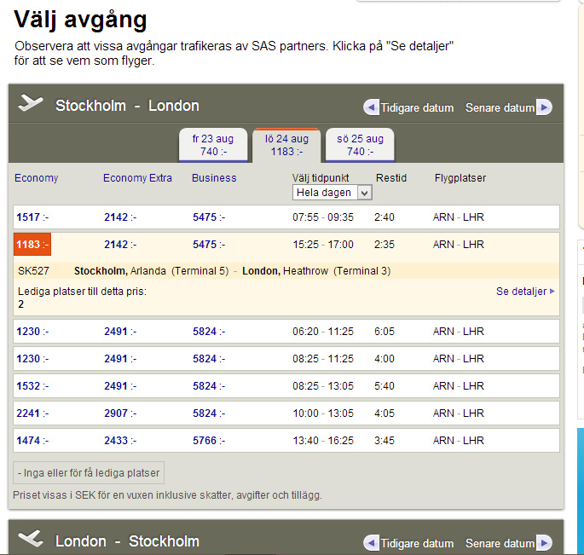
Task: Click the 'Business' column header
Action: tap(214, 178)
